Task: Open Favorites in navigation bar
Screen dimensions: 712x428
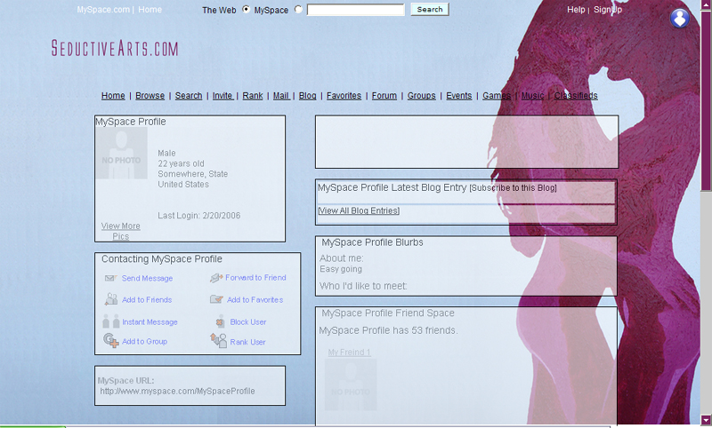Action: (x=344, y=96)
